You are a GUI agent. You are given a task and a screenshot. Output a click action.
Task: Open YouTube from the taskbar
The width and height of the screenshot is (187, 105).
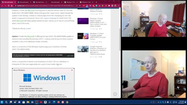click(41, 102)
